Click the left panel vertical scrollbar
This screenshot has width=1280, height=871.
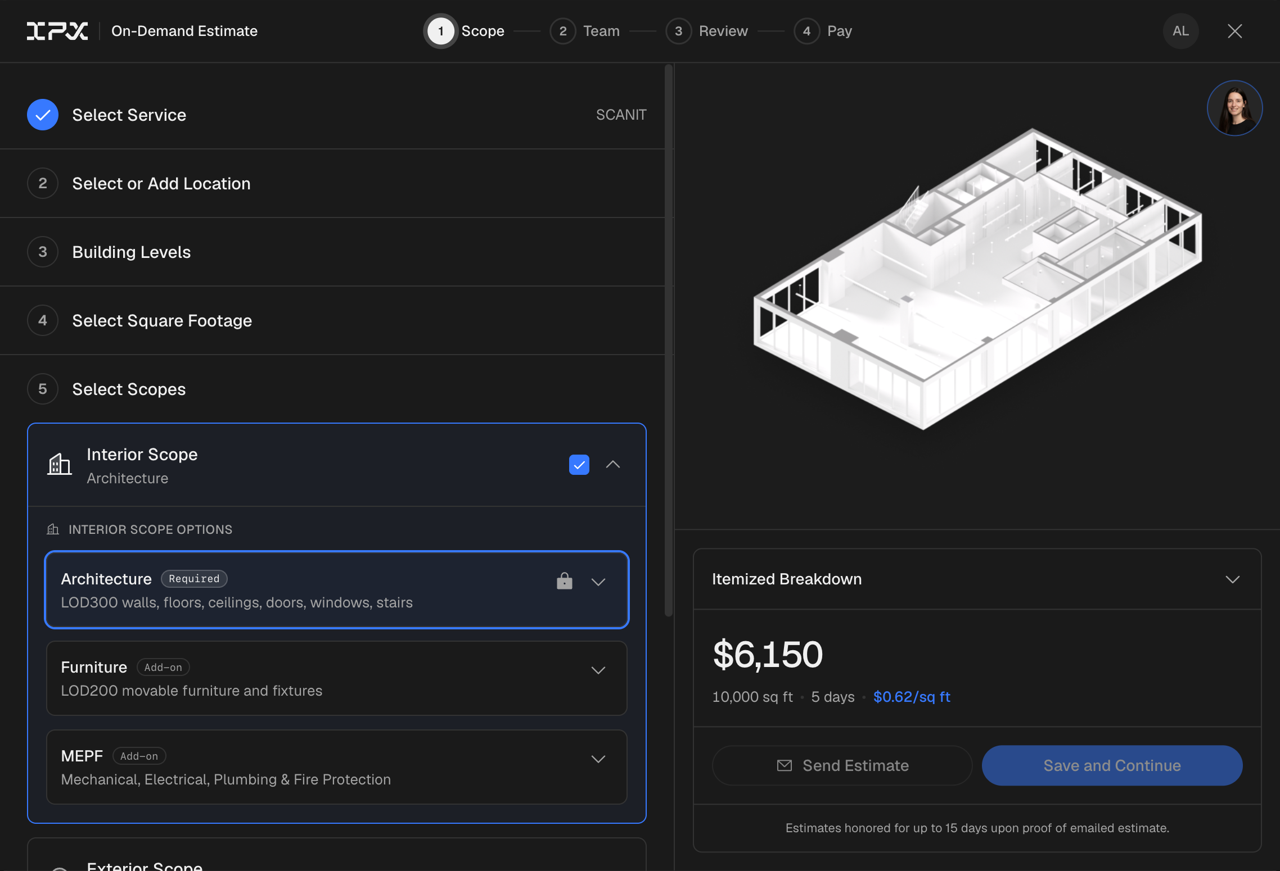(669, 340)
